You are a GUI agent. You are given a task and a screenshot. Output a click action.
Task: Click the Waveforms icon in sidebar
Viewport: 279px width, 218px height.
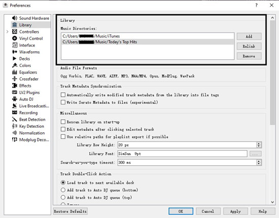[15, 52]
